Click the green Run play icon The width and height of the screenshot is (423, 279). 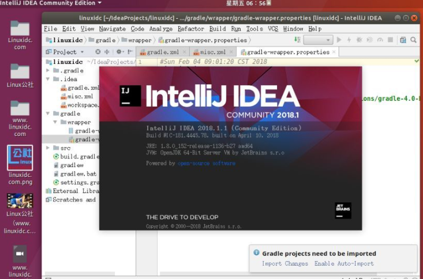pos(339,40)
